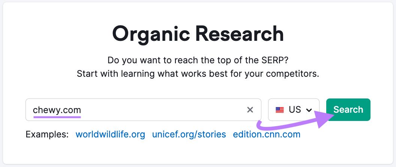Clear the domain field with the X icon
Image resolution: width=396 pixels, height=167 pixels.
tap(250, 110)
